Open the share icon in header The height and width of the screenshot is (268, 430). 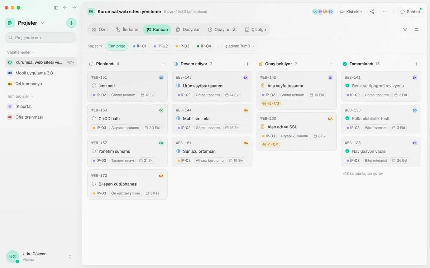[372, 11]
